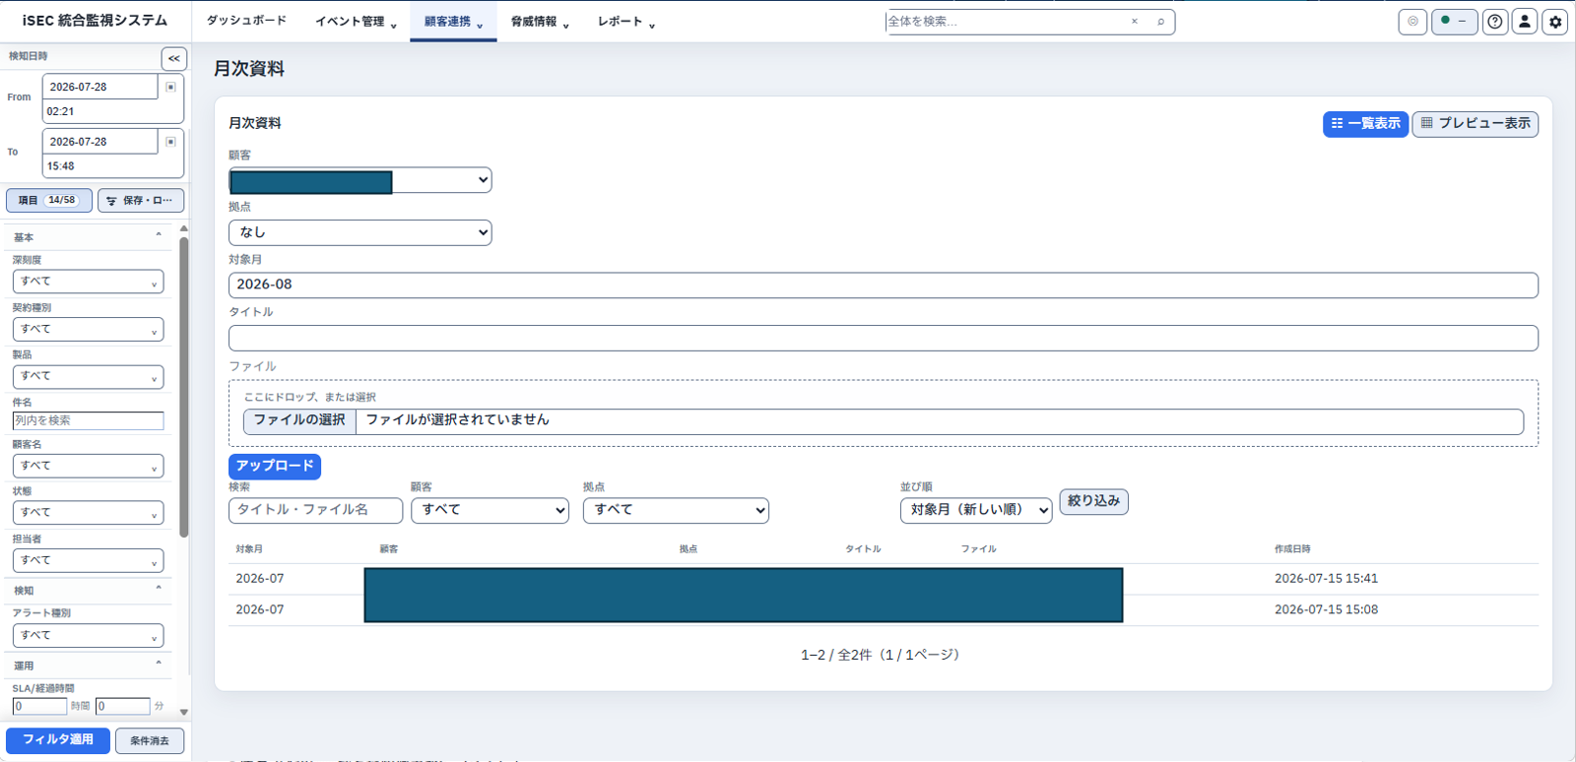Select the row created 2026-07-15 15:41
This screenshot has height=762, width=1576.
pos(884,579)
